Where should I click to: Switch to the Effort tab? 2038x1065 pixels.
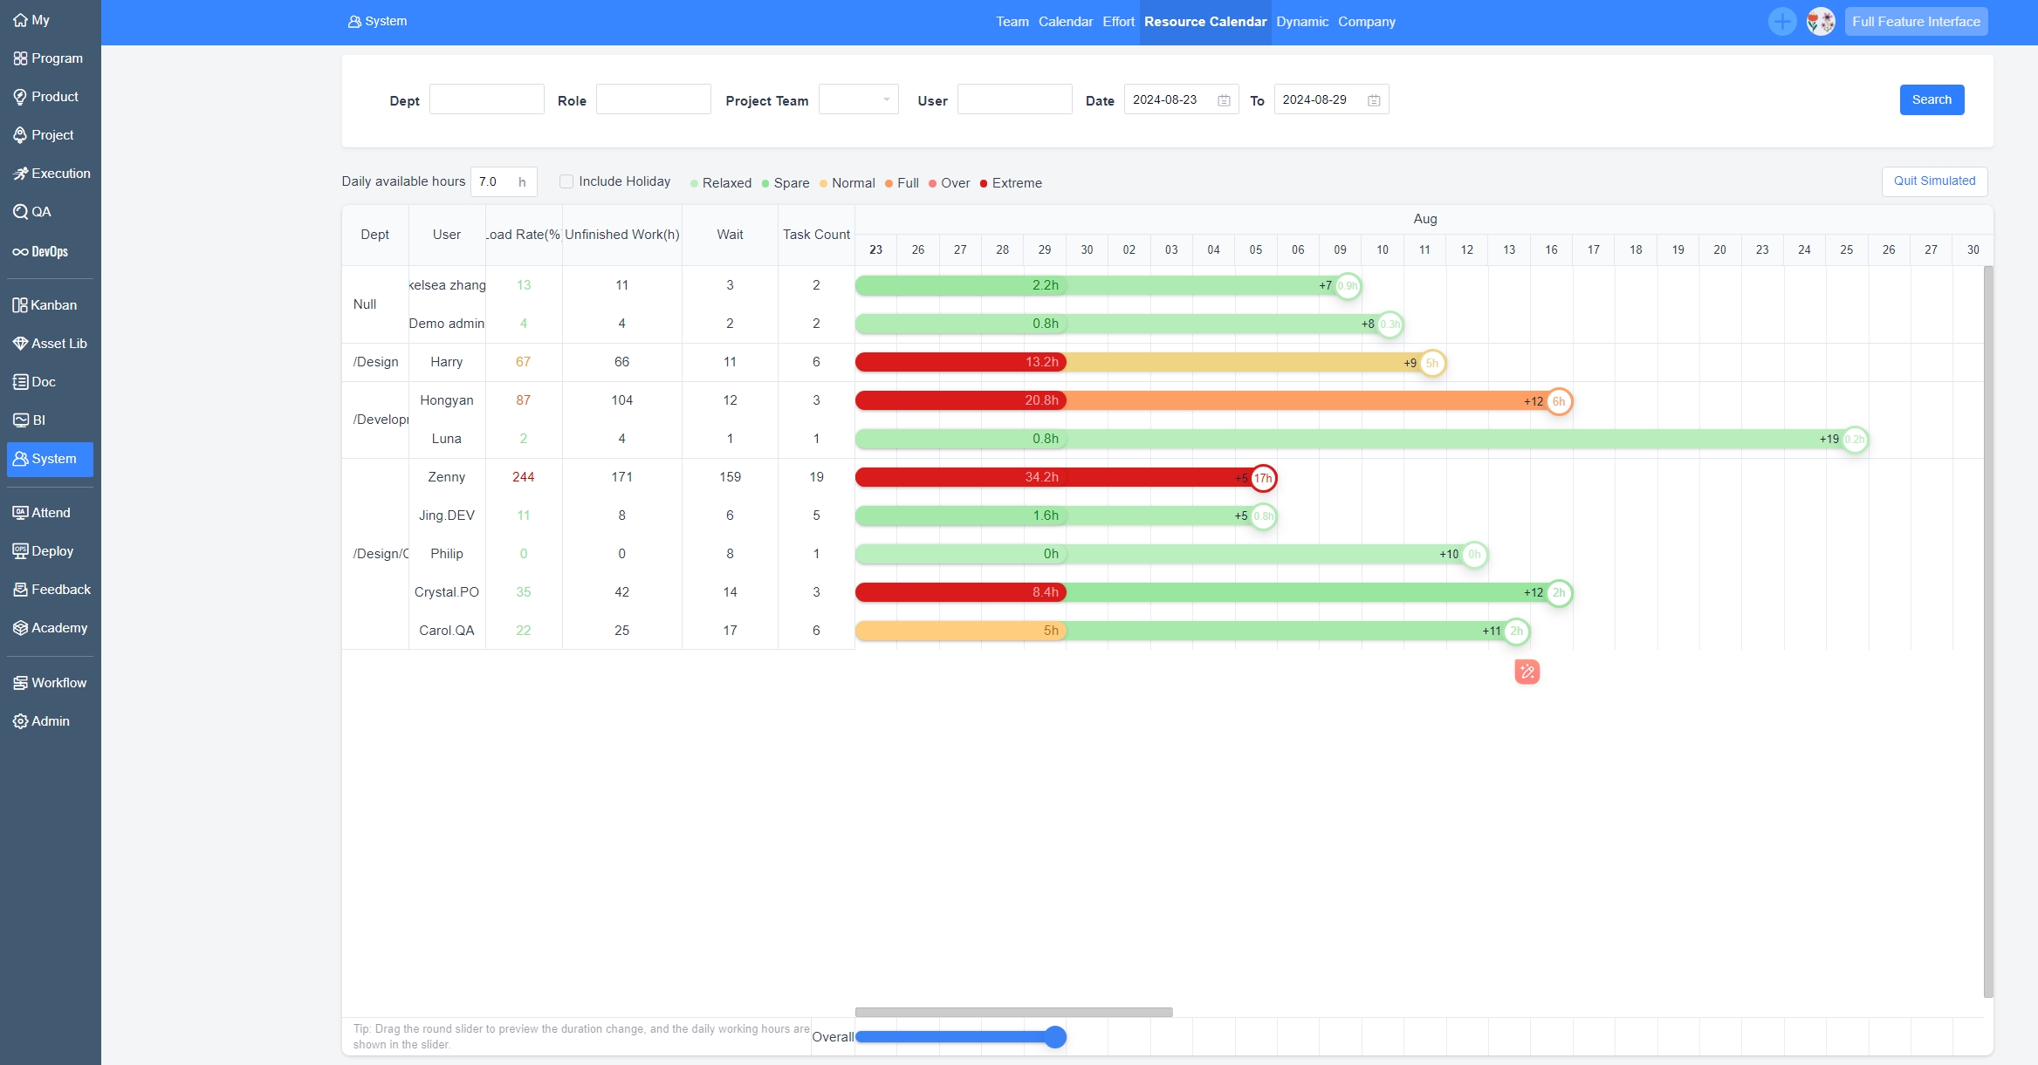point(1118,22)
